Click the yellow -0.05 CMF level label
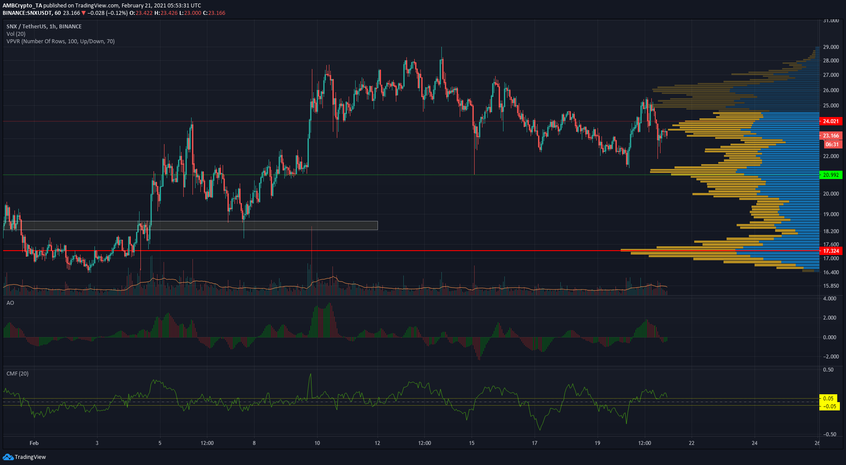 click(829, 406)
